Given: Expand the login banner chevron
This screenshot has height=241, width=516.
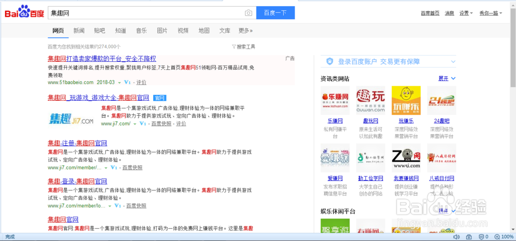Looking at the screenshot, I should 453,61.
